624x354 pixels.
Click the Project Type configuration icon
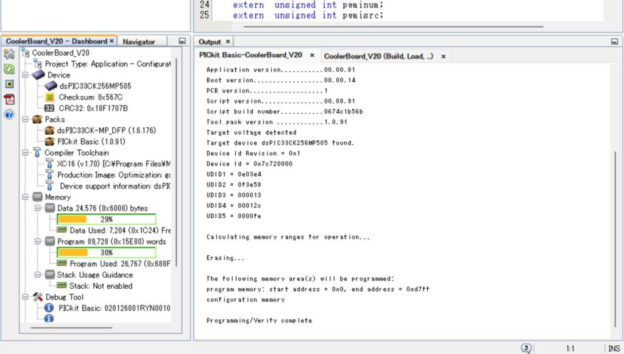pyautogui.click(x=38, y=63)
